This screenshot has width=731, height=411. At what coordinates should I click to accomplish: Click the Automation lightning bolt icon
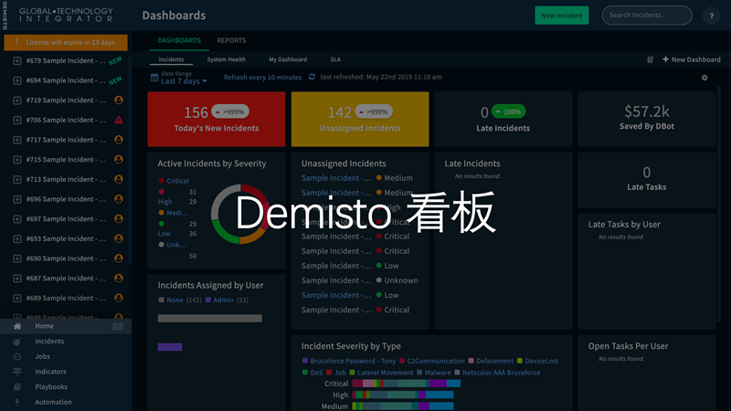point(17,402)
